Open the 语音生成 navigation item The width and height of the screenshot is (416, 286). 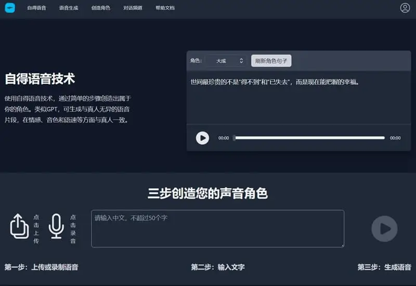click(69, 8)
